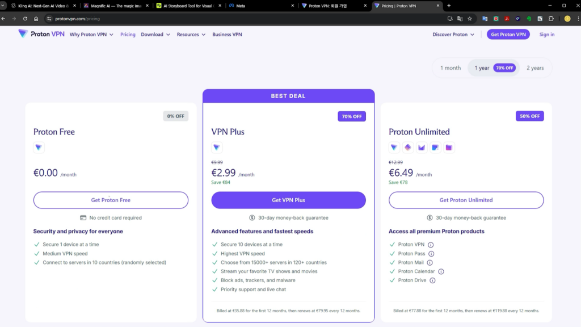Click info icon next to Proton Mail
Viewport: 581px width, 327px height.
pyautogui.click(x=430, y=262)
